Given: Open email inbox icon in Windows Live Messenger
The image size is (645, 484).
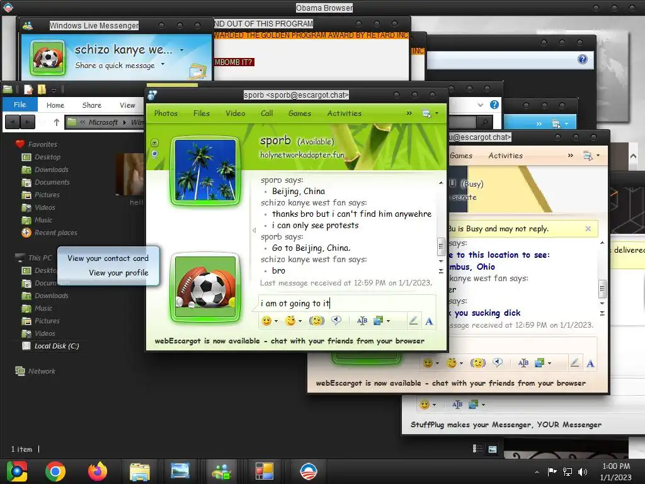Looking at the screenshot, I should [198, 71].
